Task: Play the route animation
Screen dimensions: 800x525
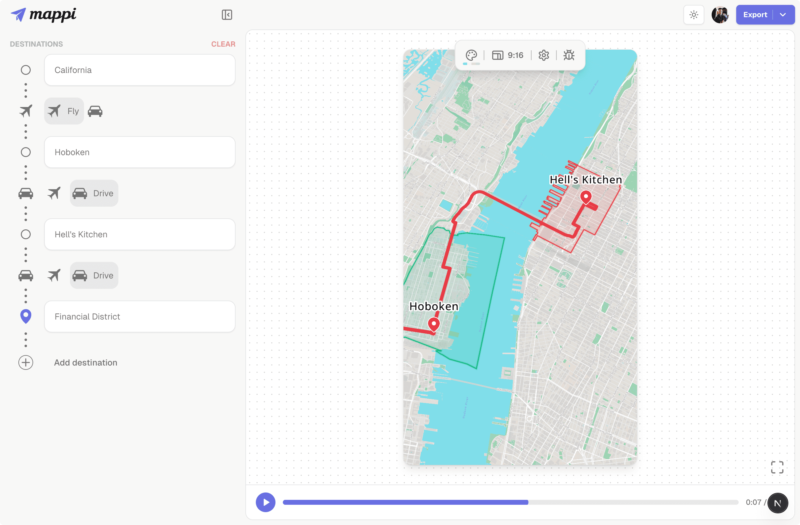Action: [265, 502]
